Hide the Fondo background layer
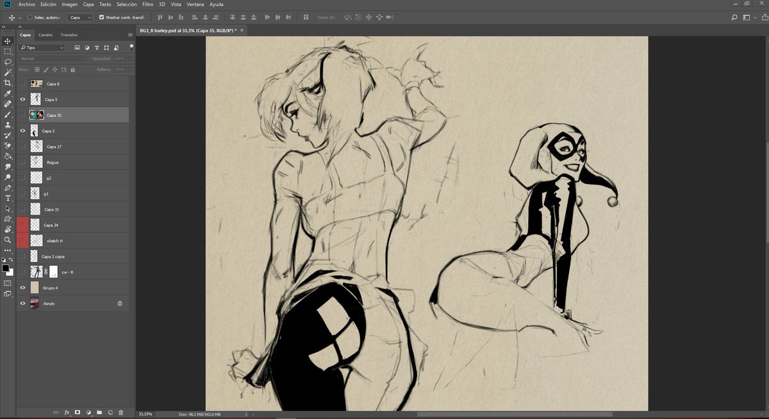The image size is (769, 419). coord(23,303)
